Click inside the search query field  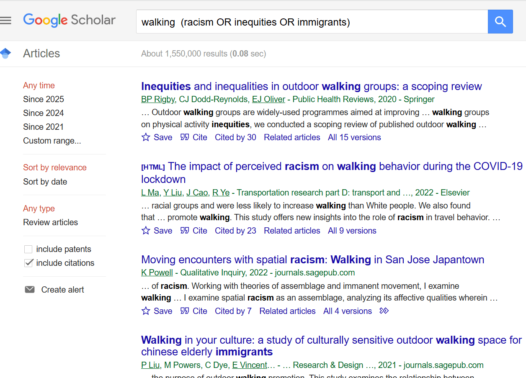pos(293,21)
